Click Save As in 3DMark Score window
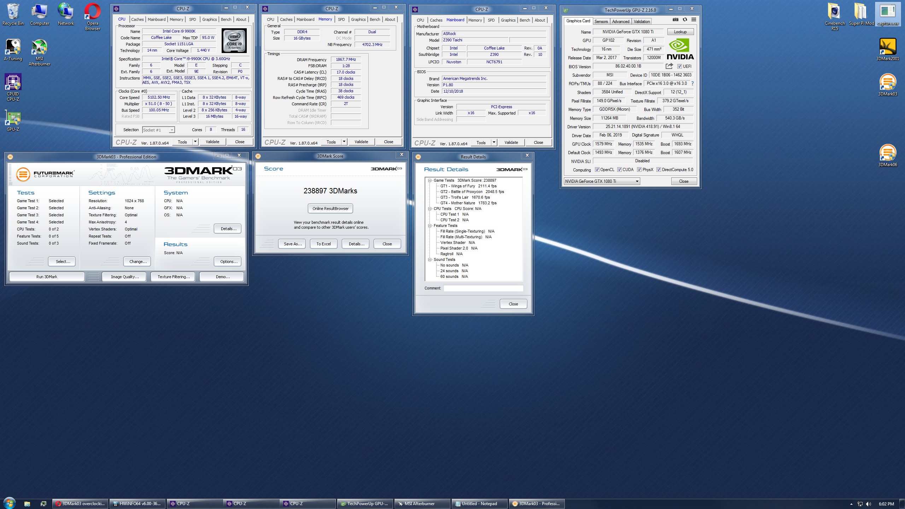Screen dimensions: 905x509 click(x=292, y=244)
